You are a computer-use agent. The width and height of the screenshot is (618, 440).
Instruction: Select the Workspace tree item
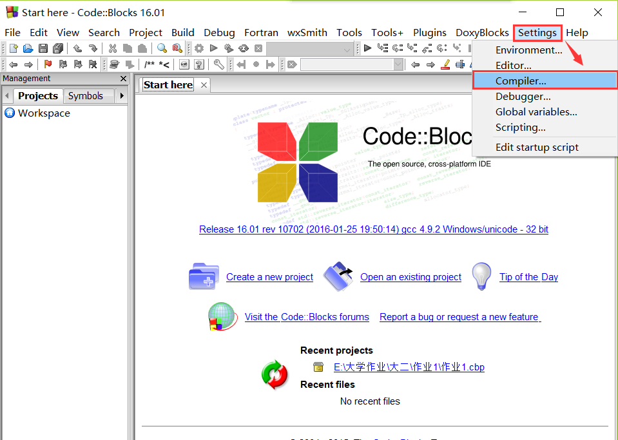pos(44,113)
